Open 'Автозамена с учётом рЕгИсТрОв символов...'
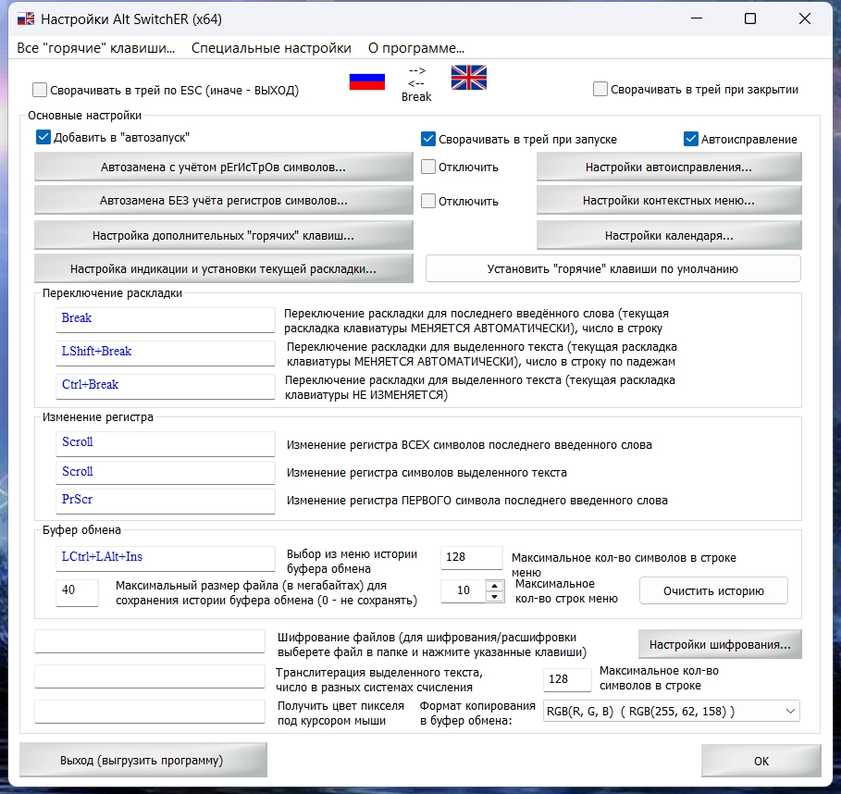Screen dimensions: 841x794 [224, 167]
